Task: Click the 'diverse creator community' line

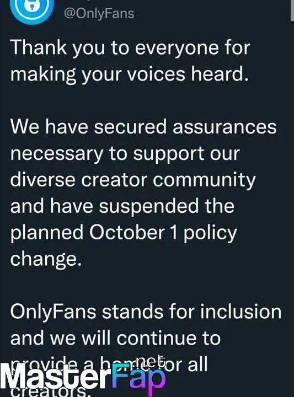Action: point(133,180)
